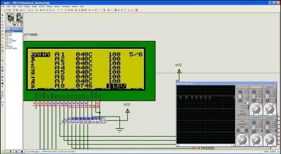Select BUZZER in the device list
The image size is (281, 154).
pyautogui.click(x=8, y=35)
